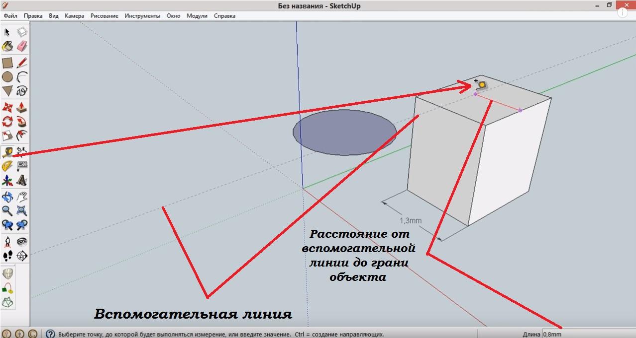The image size is (636, 338).
Task: Select the Paint Bucket tool
Action: [7, 47]
